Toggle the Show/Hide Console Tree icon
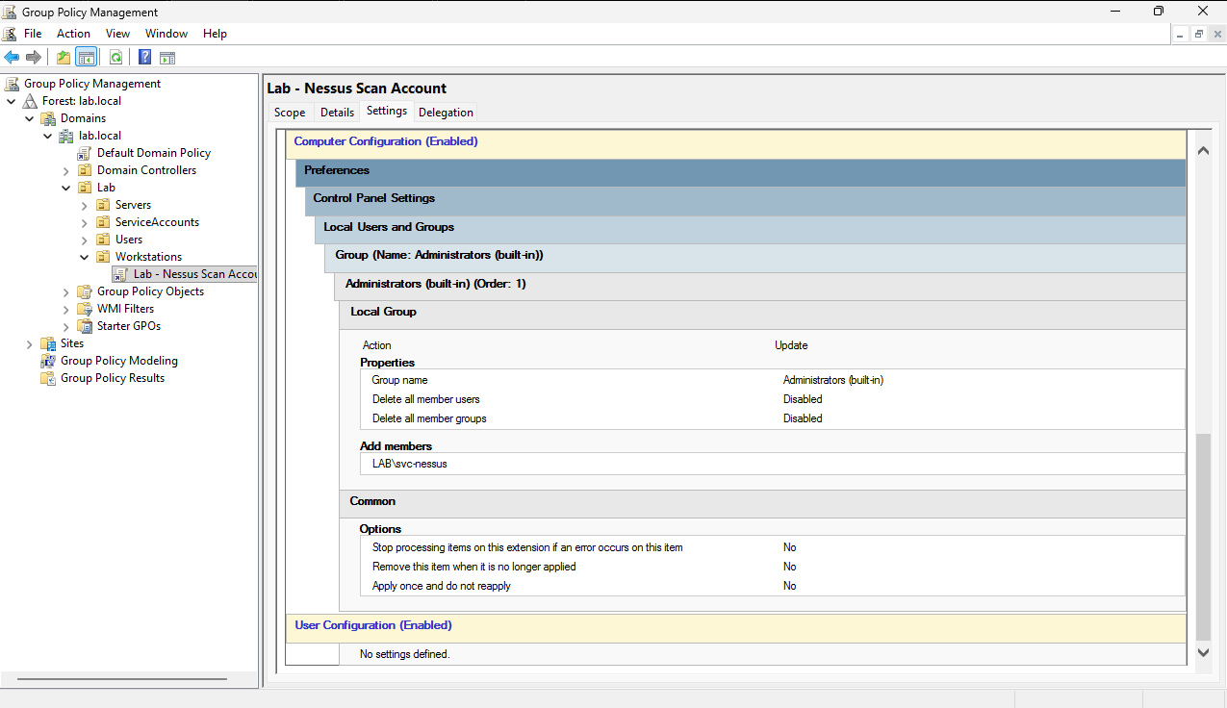 [87, 57]
